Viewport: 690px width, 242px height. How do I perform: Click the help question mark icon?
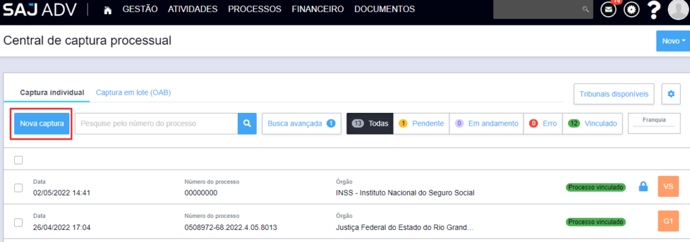tap(654, 9)
